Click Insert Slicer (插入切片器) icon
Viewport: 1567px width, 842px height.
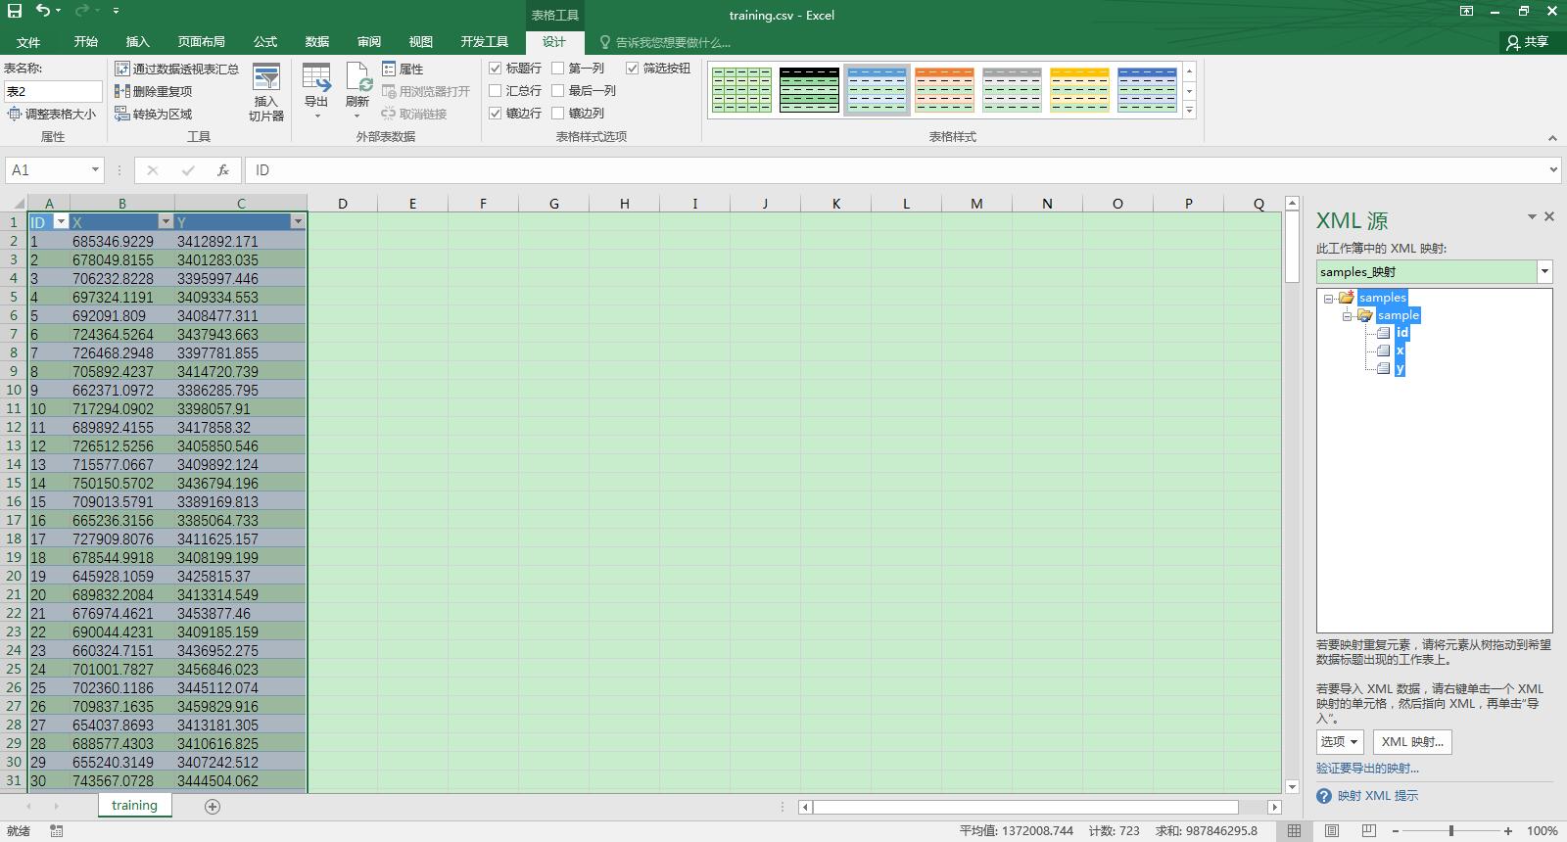tap(266, 78)
